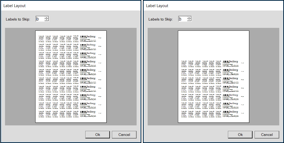
Task: Decrease Labels to Skip in the left dialog
Action: point(47,20)
